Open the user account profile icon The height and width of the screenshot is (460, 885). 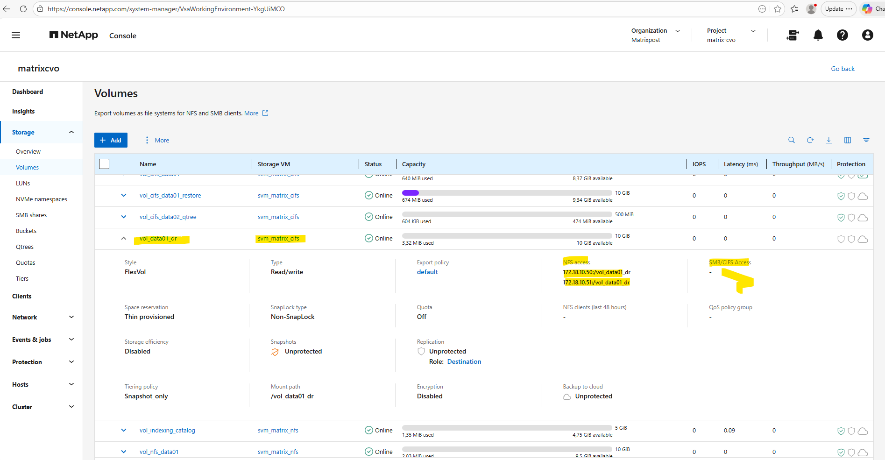pos(867,35)
